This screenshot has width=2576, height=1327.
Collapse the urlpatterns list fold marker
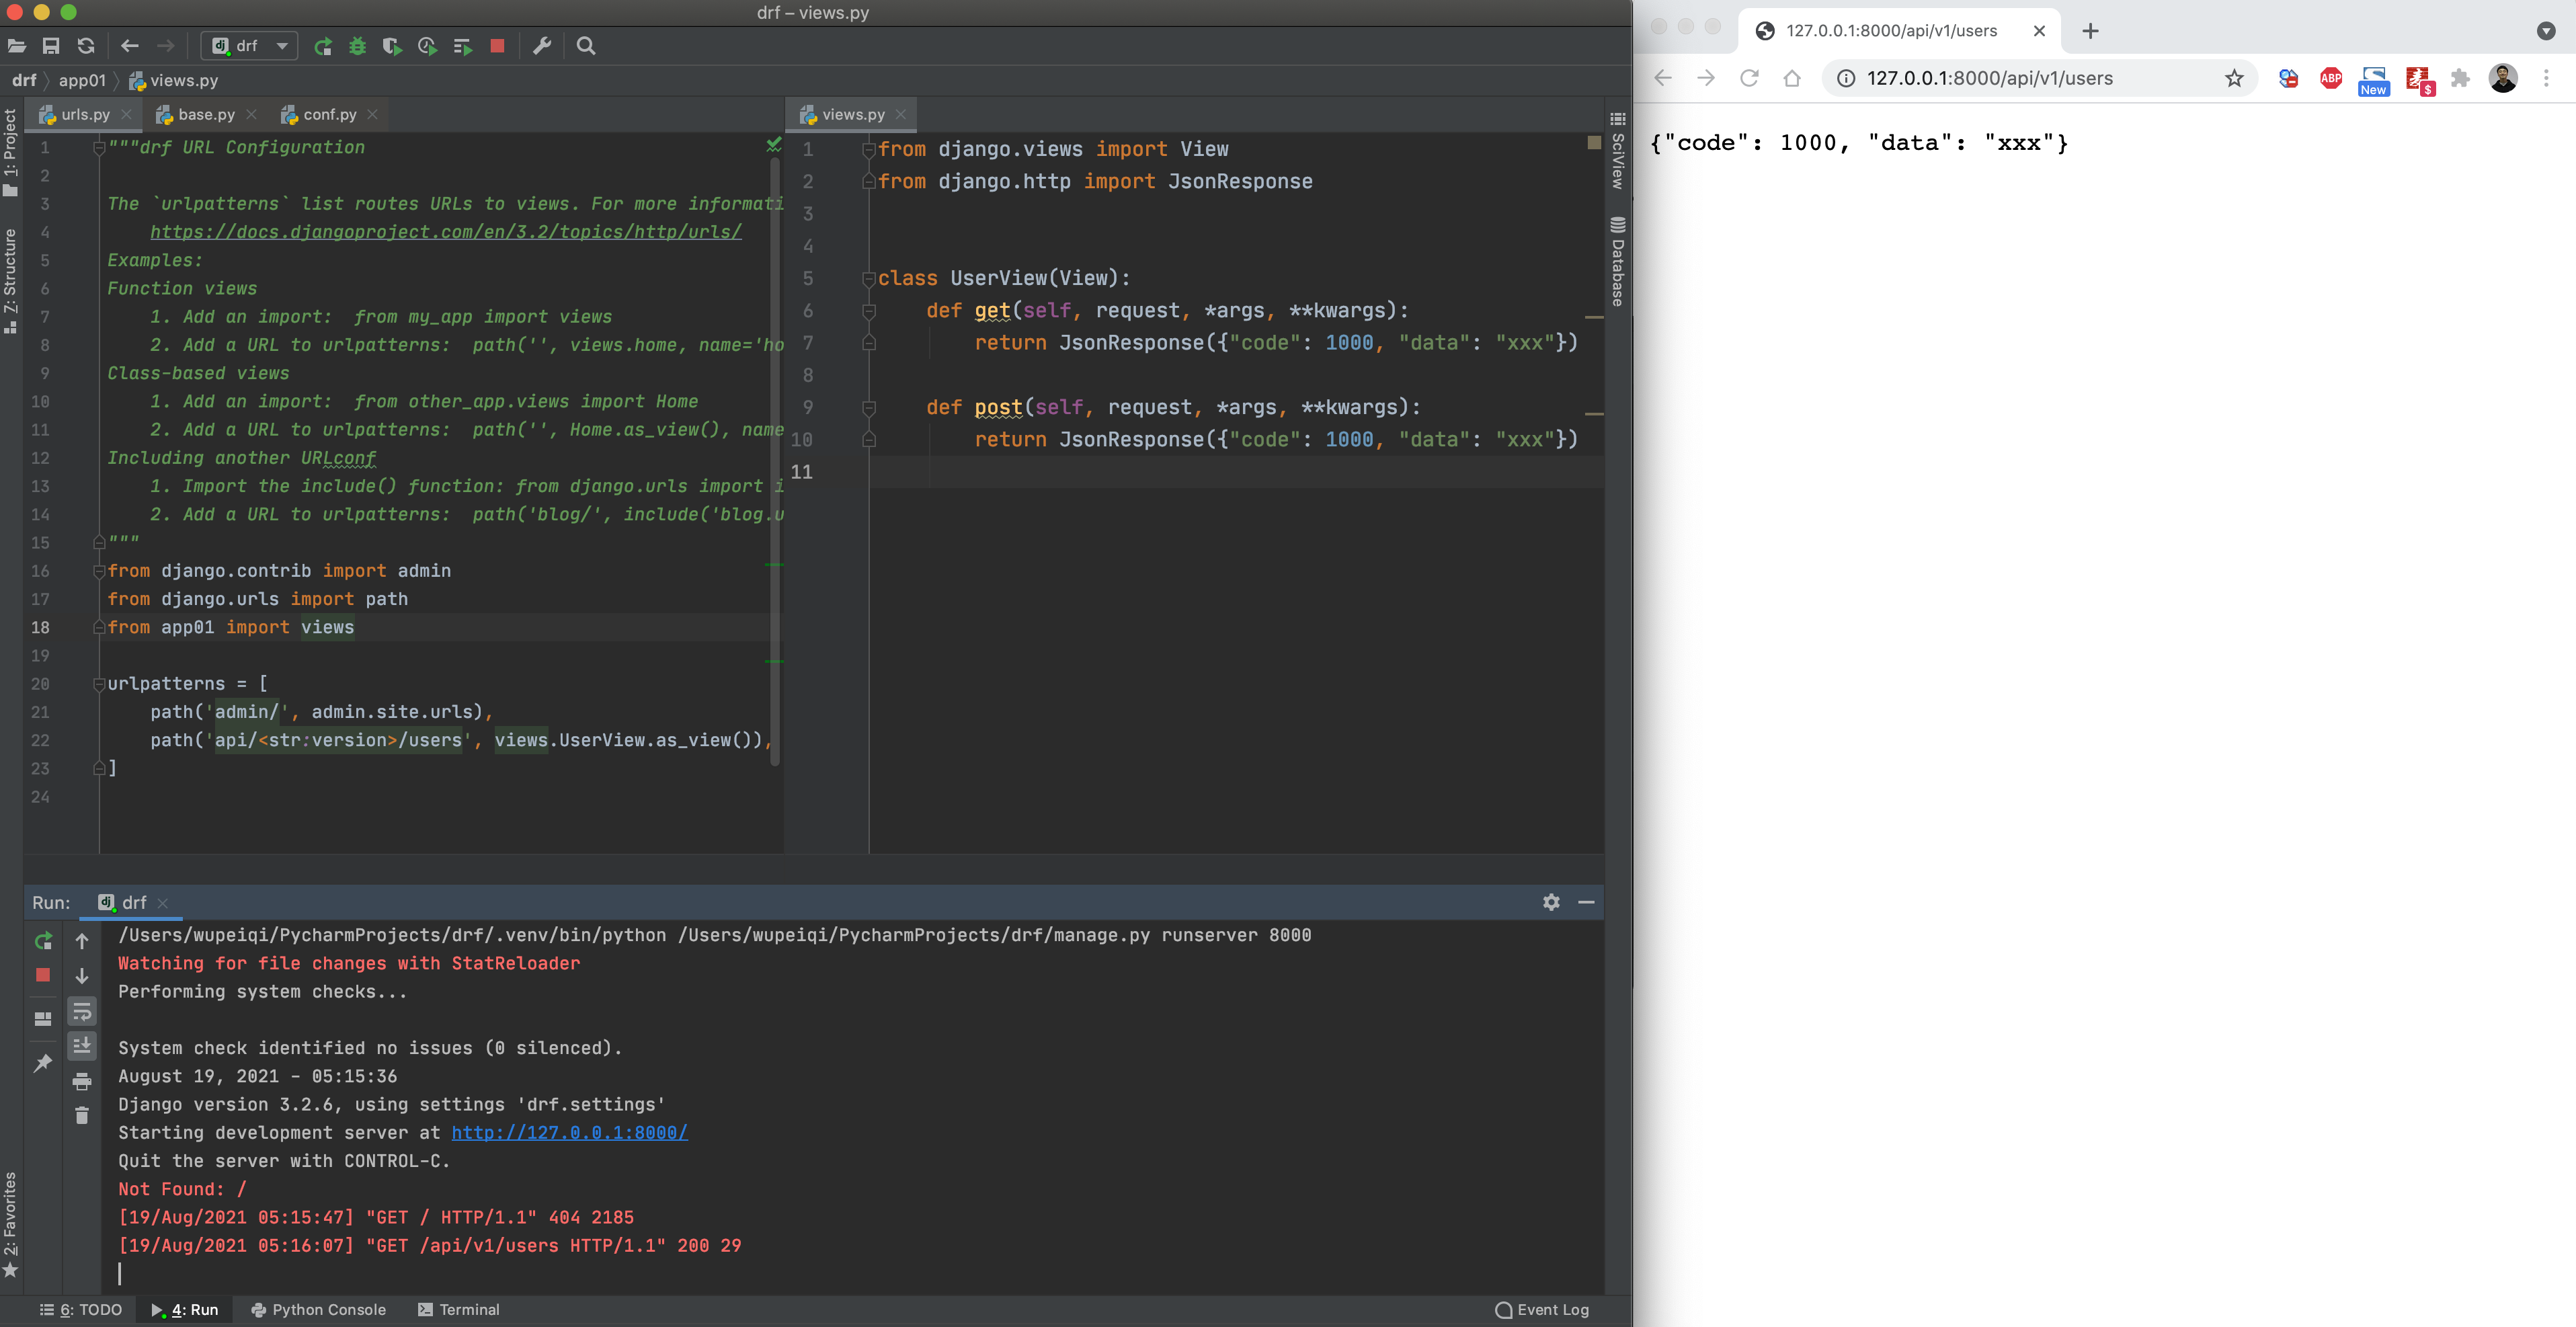(x=99, y=684)
